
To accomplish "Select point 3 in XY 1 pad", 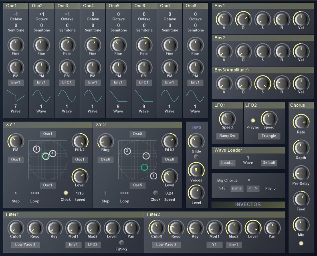I will point(36,149).
